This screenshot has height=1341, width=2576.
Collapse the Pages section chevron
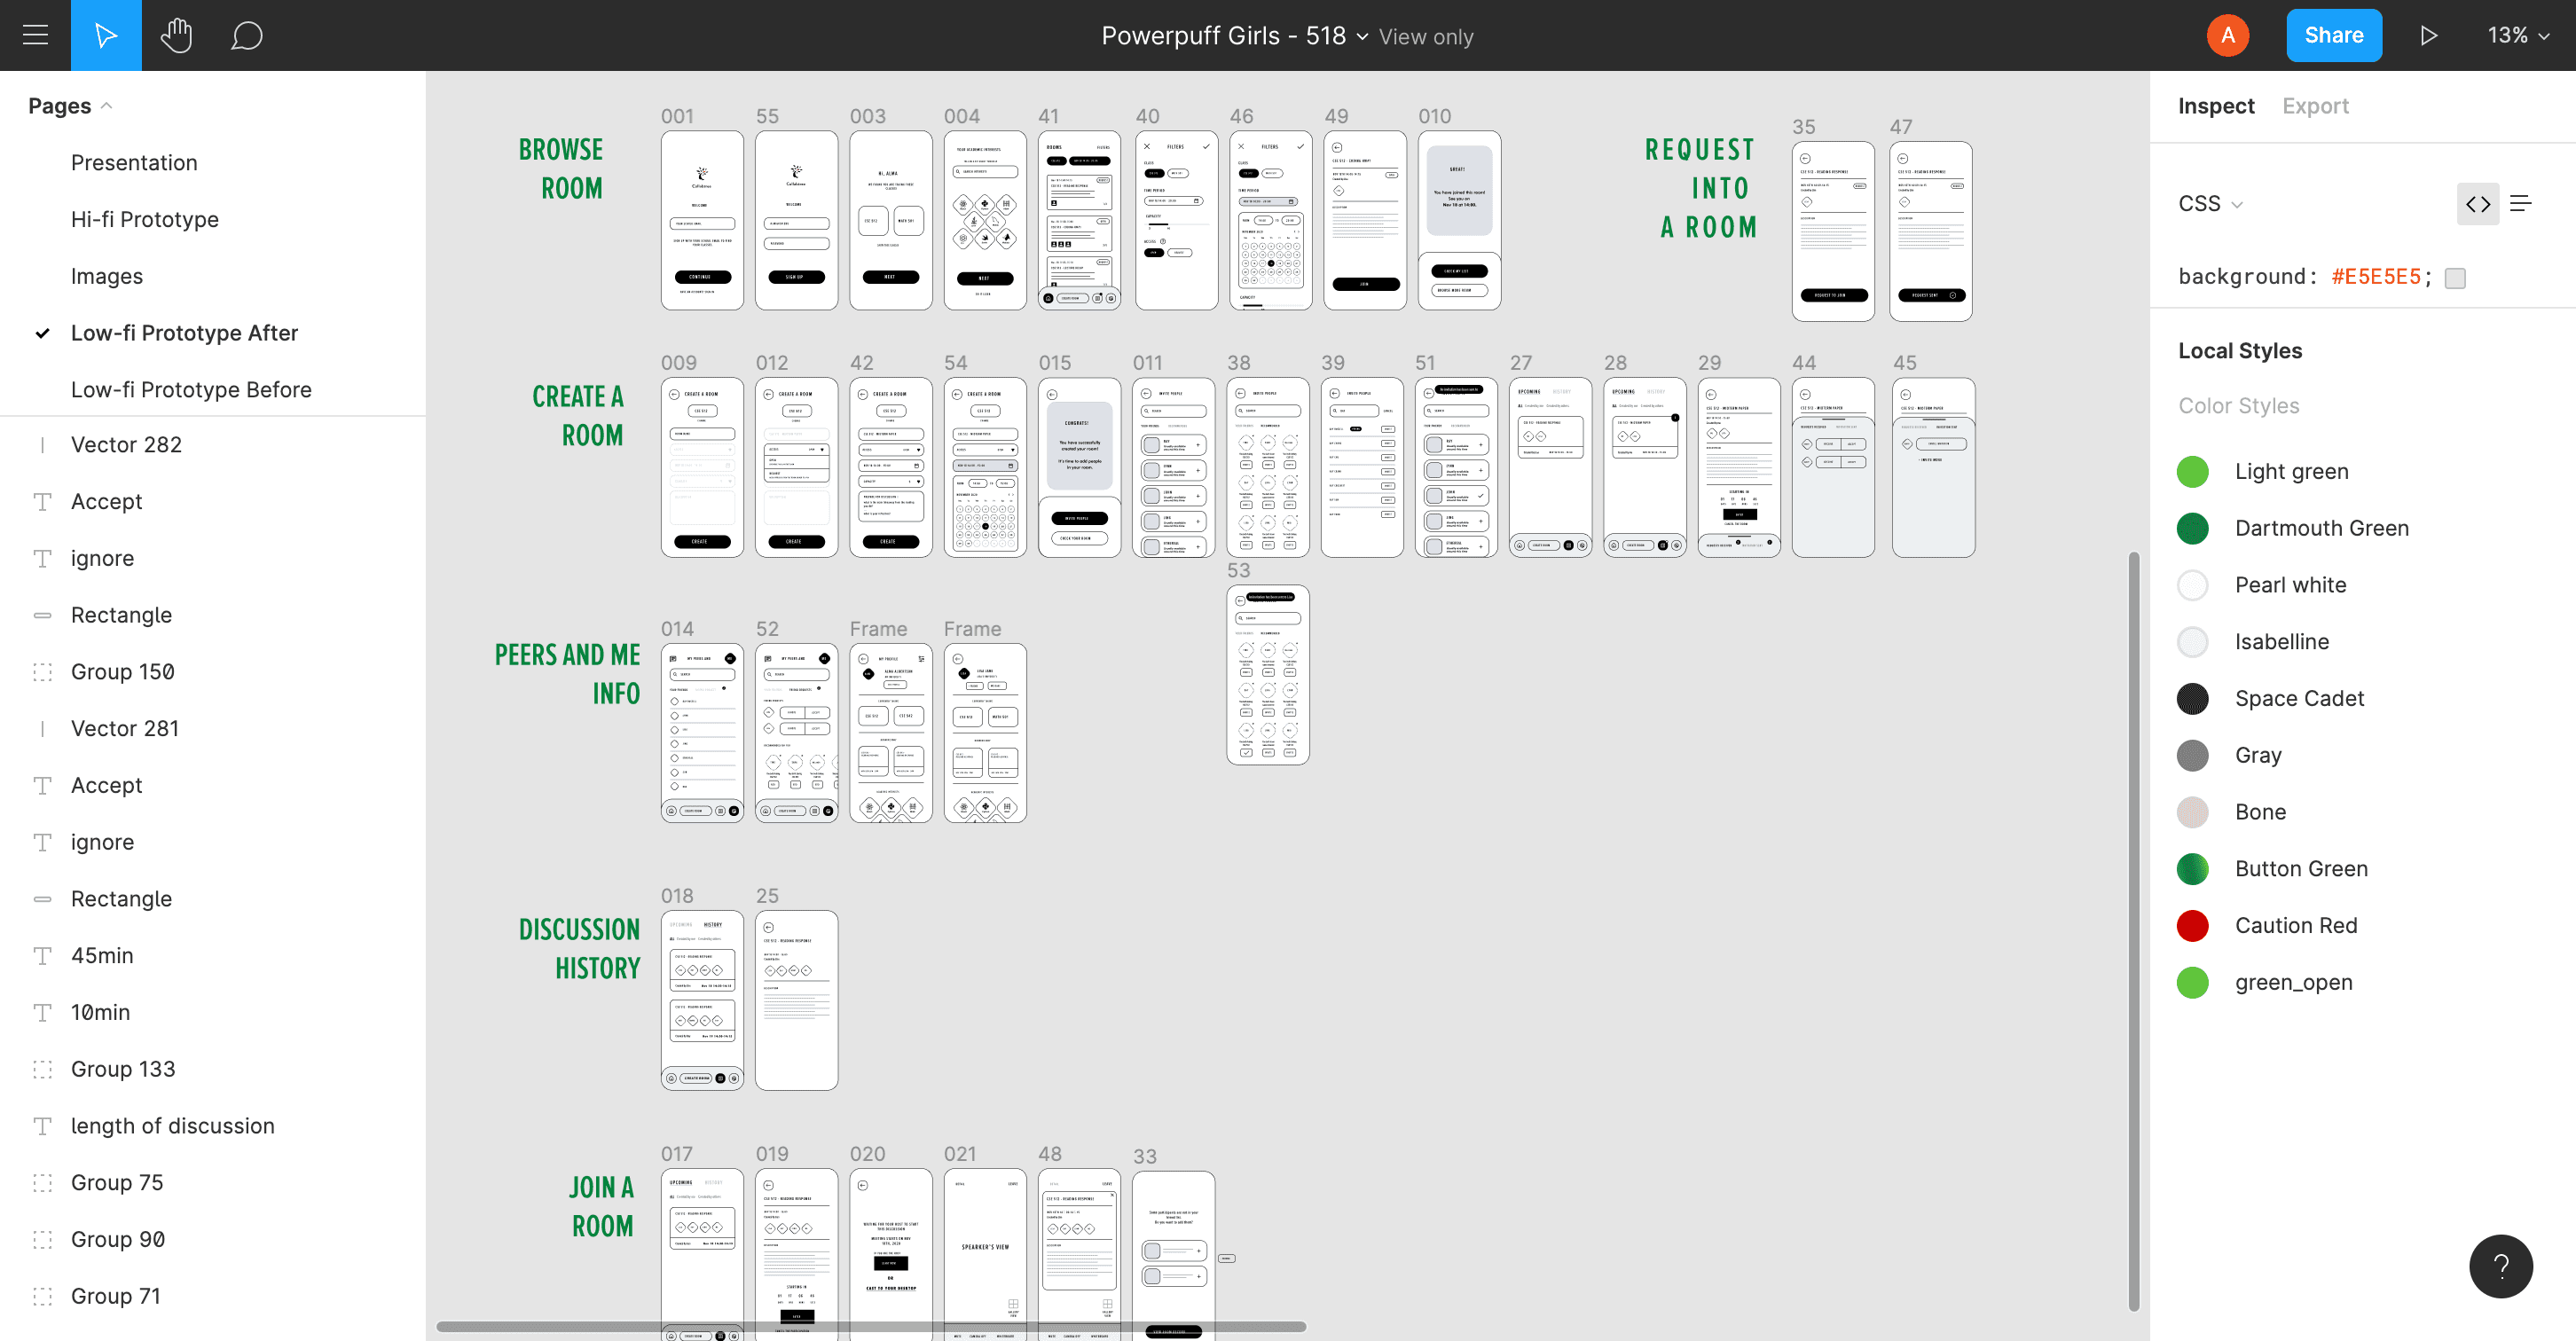coord(107,106)
